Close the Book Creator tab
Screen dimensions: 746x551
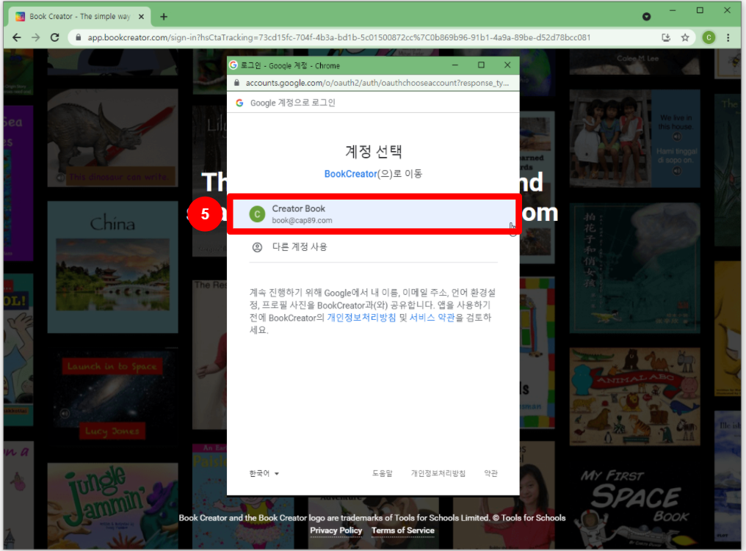pos(141,17)
